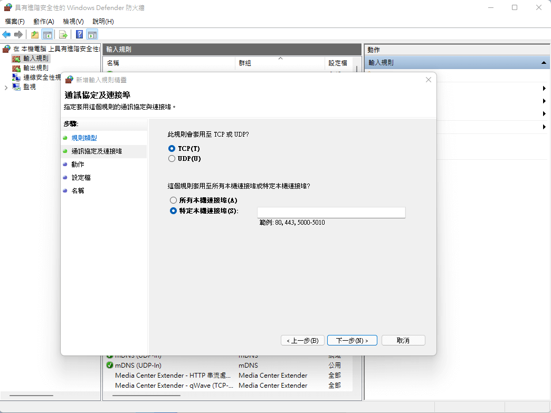Image resolution: width=551 pixels, height=413 pixels.
Task: Toggle the console tree pane toolbar icon
Action: pyautogui.click(x=47, y=34)
